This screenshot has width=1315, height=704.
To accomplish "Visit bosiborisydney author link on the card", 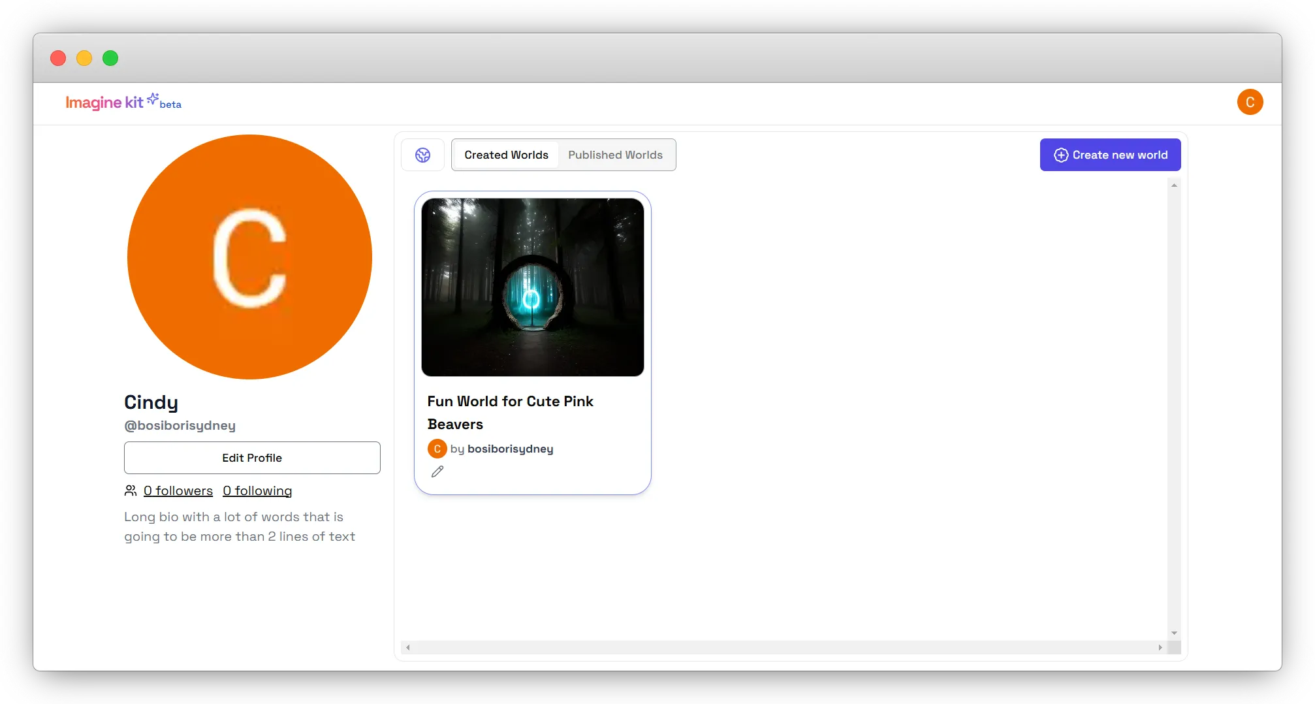I will point(510,449).
